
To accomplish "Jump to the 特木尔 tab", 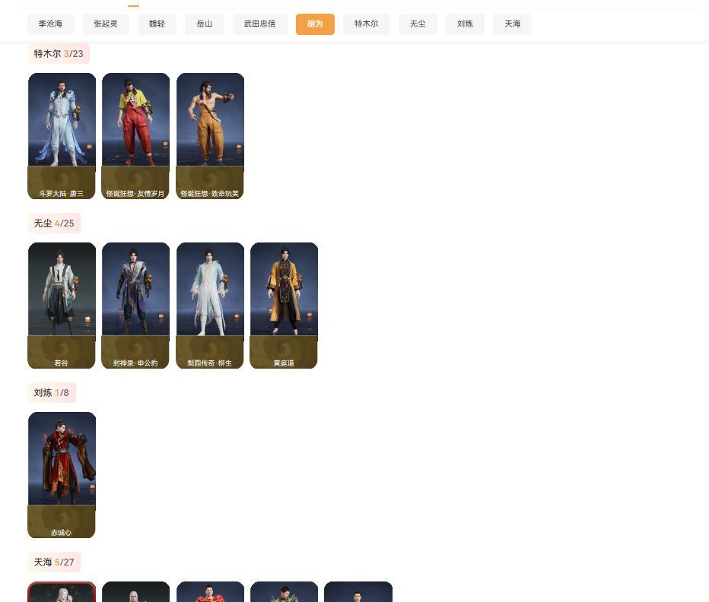I will (x=366, y=24).
